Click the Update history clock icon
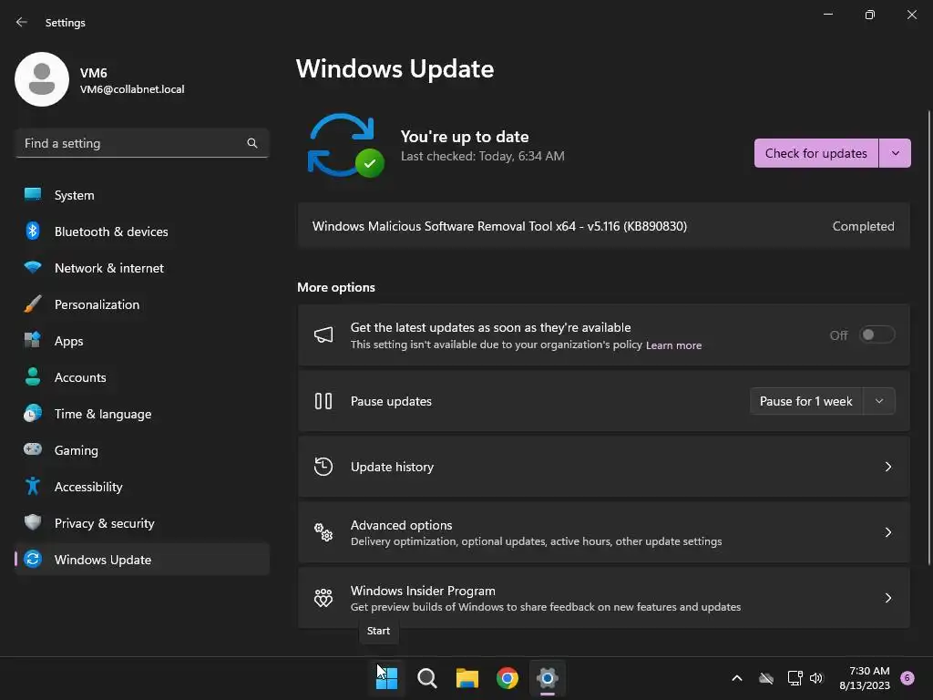Viewport: 933px width, 700px height. tap(323, 466)
